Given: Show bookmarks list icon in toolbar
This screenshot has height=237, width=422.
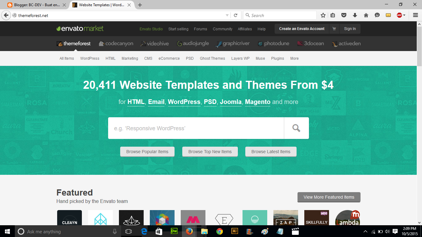Looking at the screenshot, I should pos(333,15).
